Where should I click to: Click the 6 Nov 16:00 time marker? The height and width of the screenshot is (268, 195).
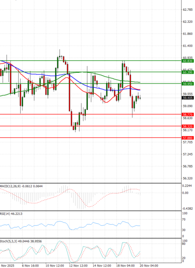30,266
